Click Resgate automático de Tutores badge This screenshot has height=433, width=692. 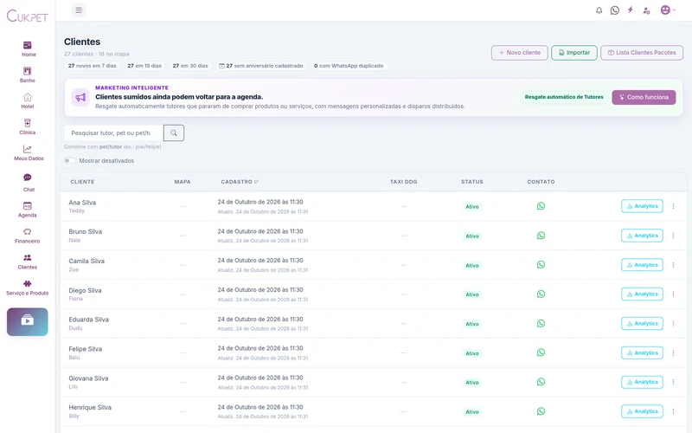tap(564, 97)
